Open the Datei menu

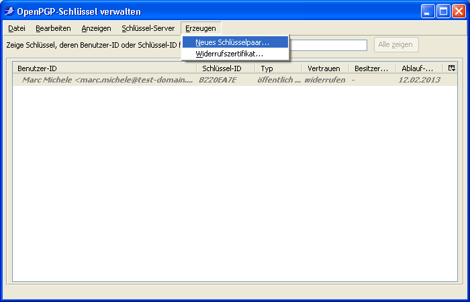tap(17, 28)
